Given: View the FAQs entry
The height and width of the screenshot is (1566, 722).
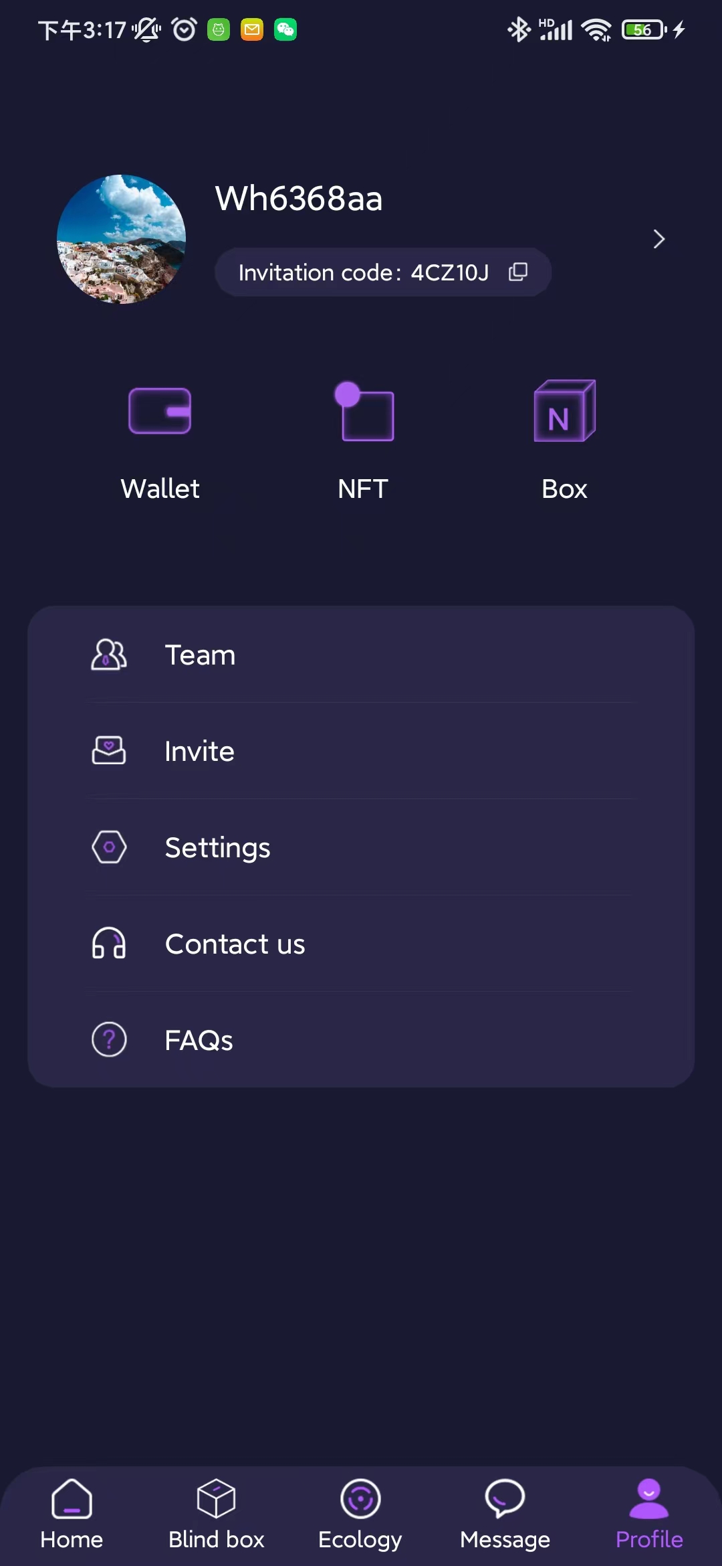Looking at the screenshot, I should (361, 1040).
